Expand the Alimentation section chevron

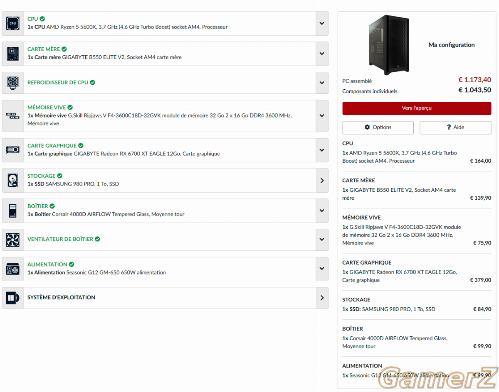(x=322, y=269)
